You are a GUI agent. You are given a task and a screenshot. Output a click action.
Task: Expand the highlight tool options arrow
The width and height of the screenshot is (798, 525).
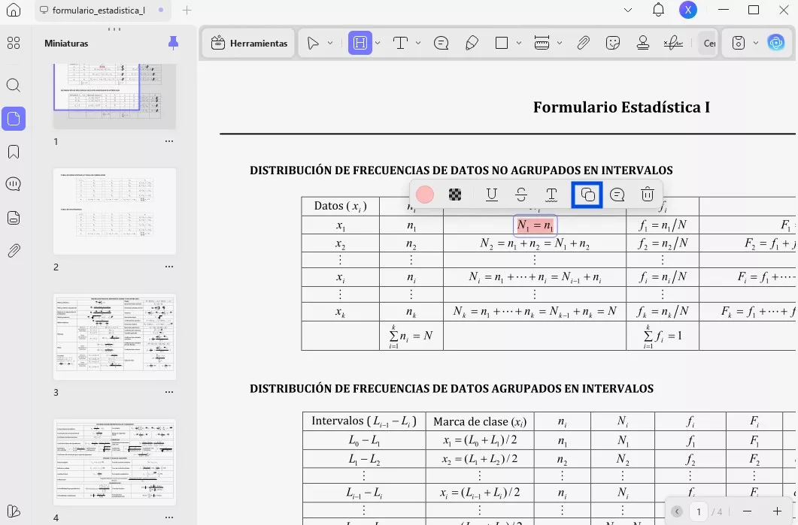click(378, 44)
